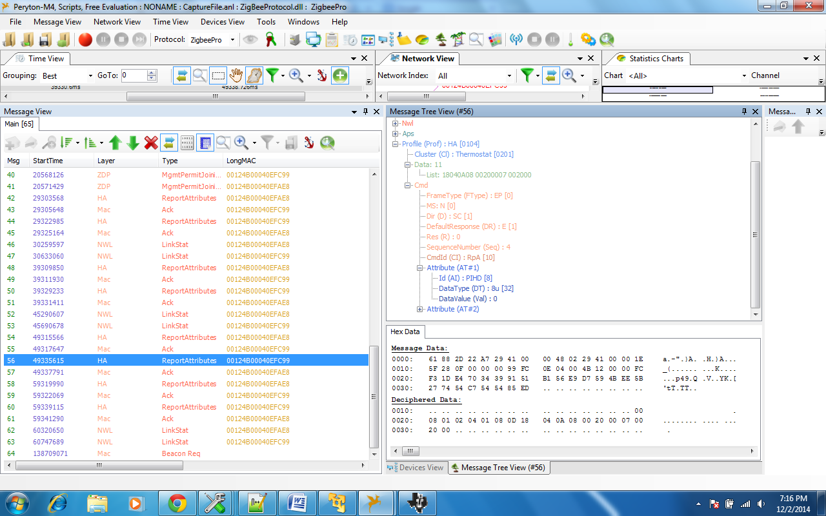Open the File menu
The image size is (826, 516).
tap(15, 21)
